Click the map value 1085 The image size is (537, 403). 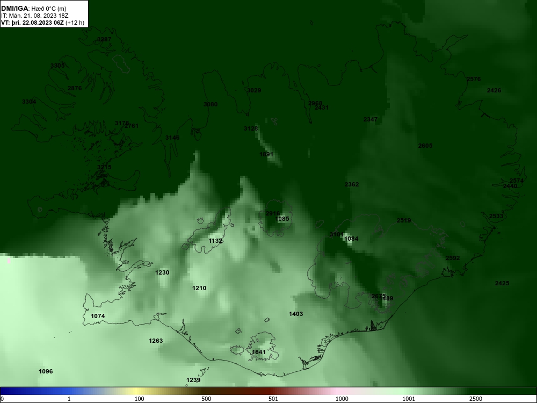pyautogui.click(x=282, y=219)
